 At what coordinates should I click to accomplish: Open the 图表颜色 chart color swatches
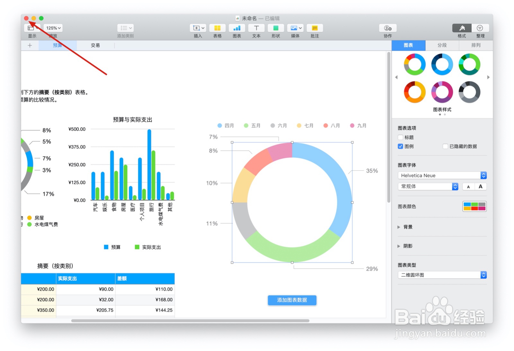[474, 206]
